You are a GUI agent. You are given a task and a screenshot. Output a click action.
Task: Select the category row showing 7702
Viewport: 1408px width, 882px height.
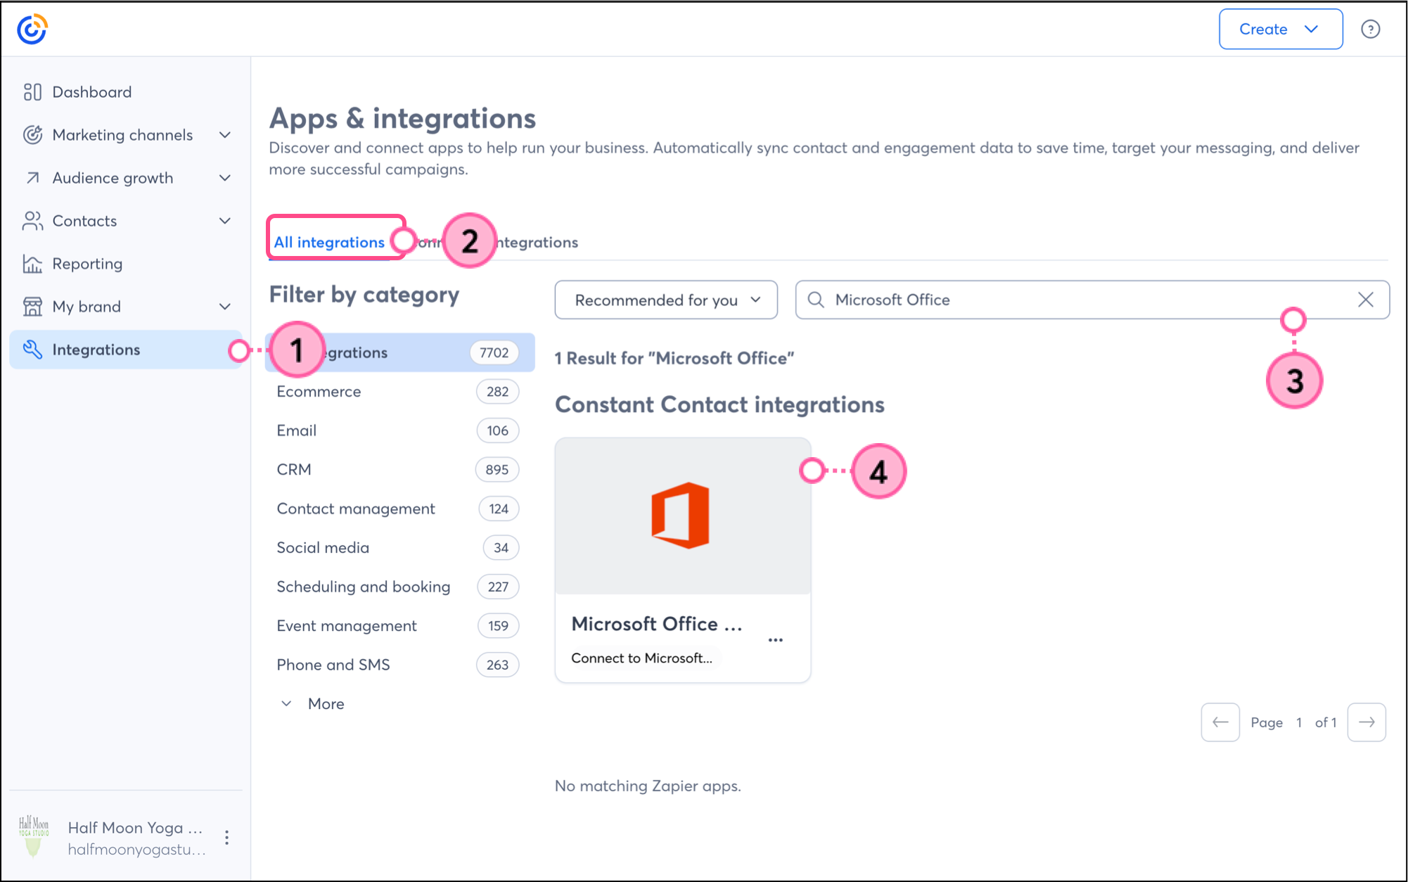pyautogui.click(x=399, y=352)
